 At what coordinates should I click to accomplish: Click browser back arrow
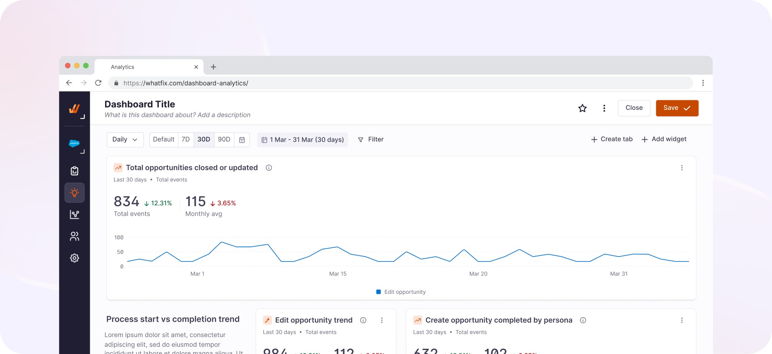pos(69,83)
